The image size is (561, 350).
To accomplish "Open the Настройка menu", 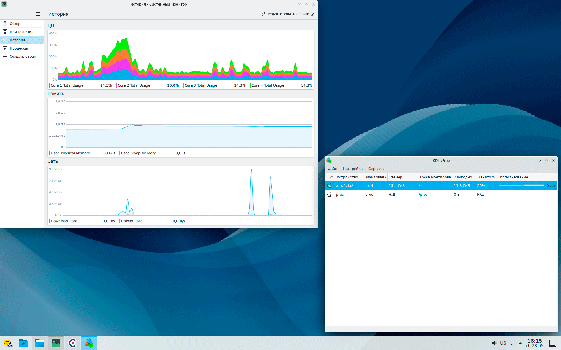I will [x=353, y=169].
